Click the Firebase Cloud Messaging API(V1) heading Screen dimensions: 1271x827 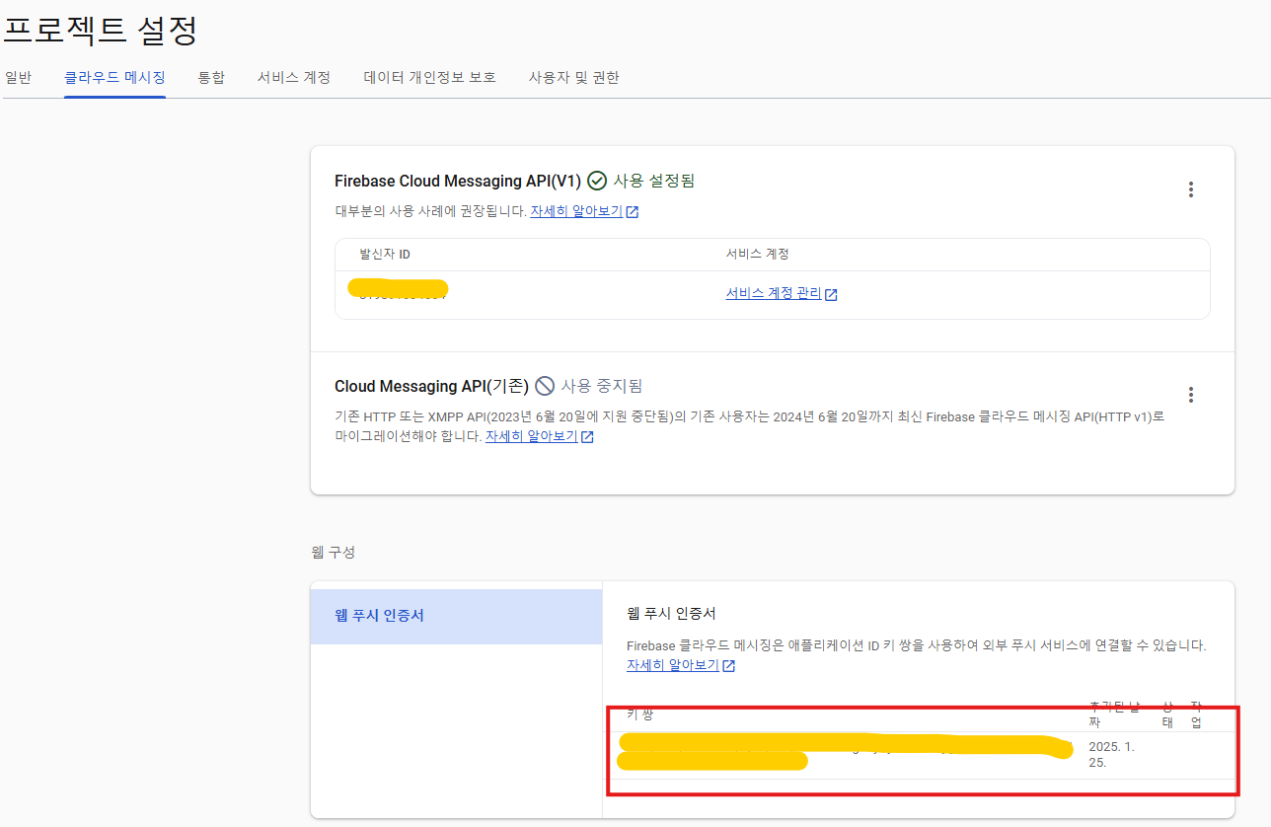tap(458, 181)
